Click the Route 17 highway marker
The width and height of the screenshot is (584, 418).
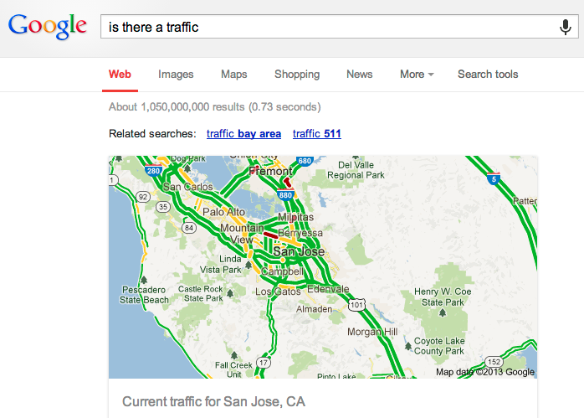(x=264, y=363)
